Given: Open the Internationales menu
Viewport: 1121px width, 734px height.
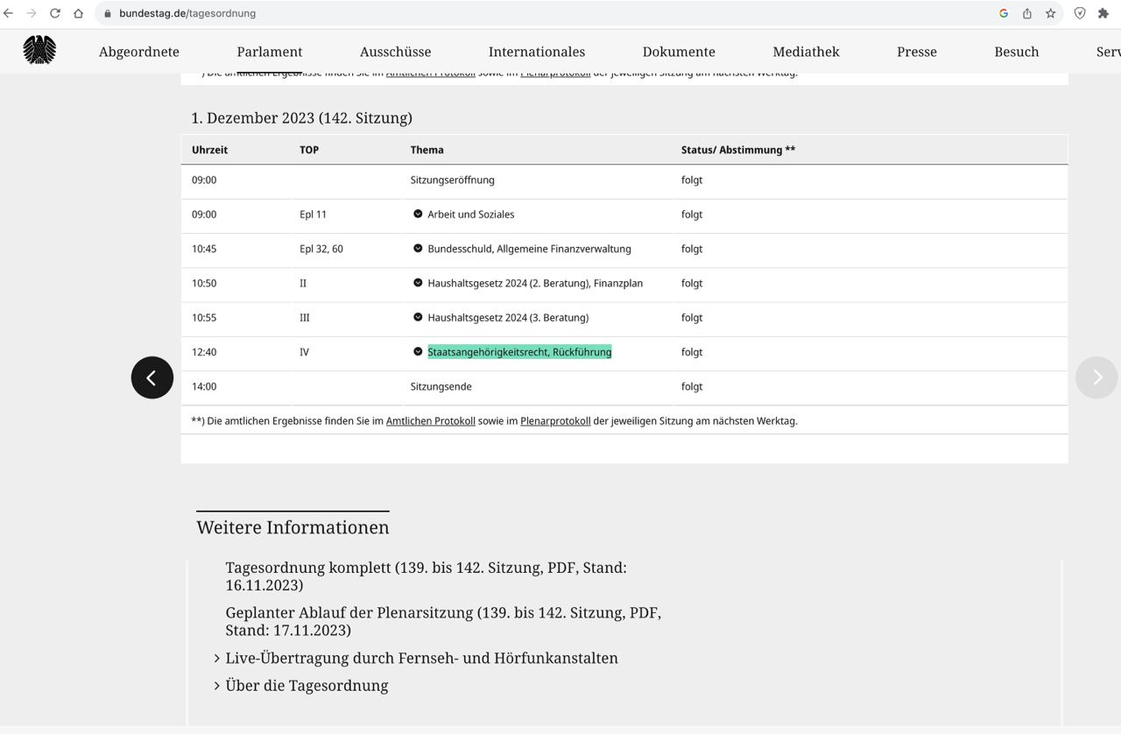Looking at the screenshot, I should pyautogui.click(x=537, y=52).
